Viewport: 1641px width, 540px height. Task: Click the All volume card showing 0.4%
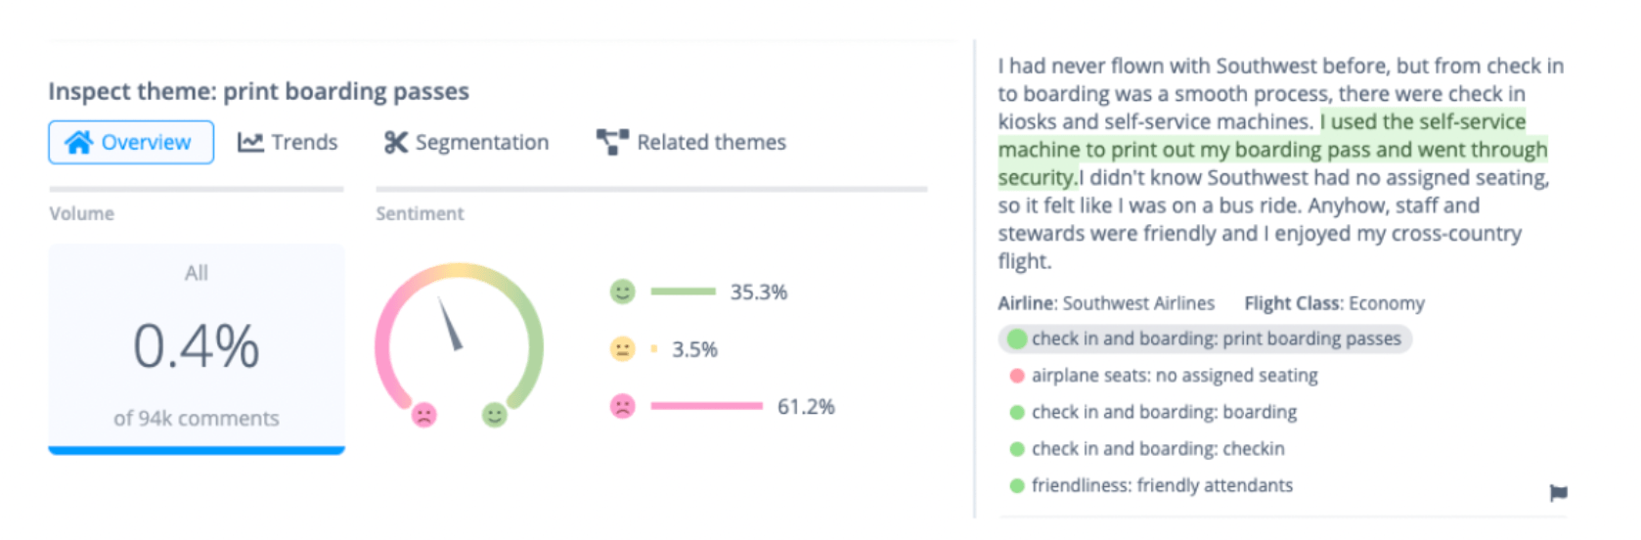click(x=197, y=349)
